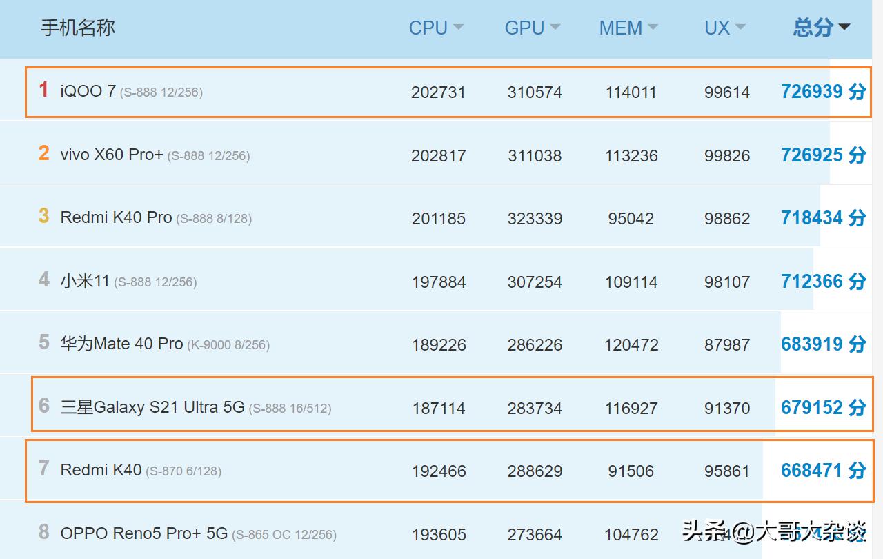Click vivo X60 Pro+ MEM score 113236
Viewport: 883px width, 559px height.
(x=631, y=155)
